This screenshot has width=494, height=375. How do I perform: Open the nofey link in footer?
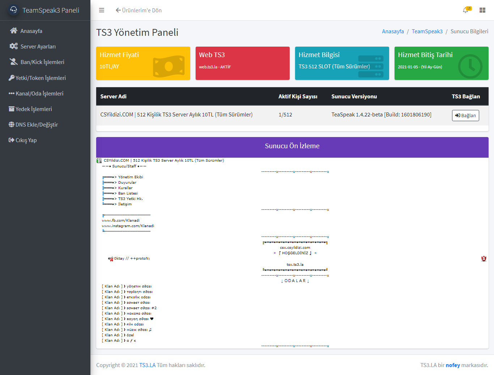(x=453, y=365)
